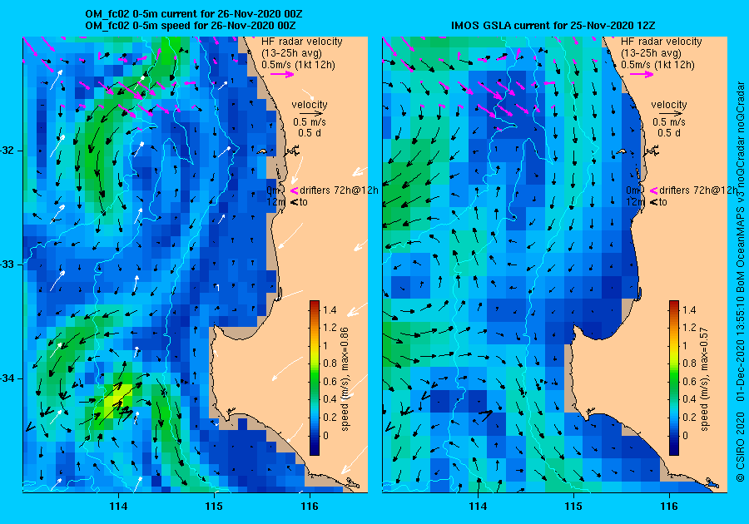Screen dimensions: 749x524
Task: Click the '01-Dec-2020 13:55:10' vertical timestamp
Action: pyautogui.click(x=741, y=349)
